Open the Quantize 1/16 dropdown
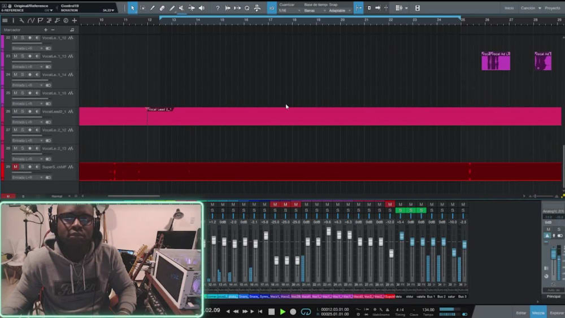 pos(289,10)
